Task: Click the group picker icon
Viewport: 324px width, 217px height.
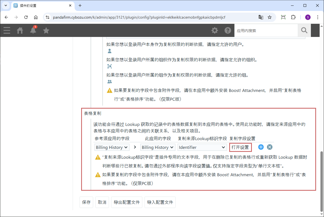Action: (x=110, y=82)
